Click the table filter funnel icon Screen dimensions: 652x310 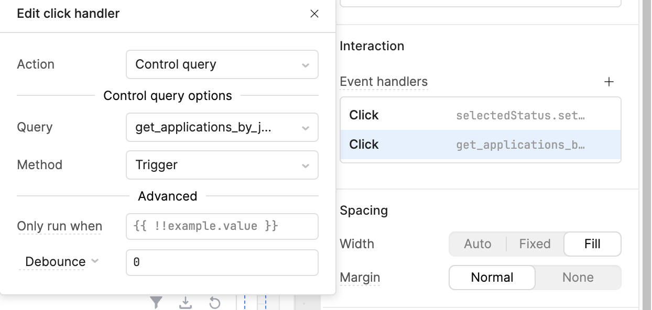[x=156, y=302]
